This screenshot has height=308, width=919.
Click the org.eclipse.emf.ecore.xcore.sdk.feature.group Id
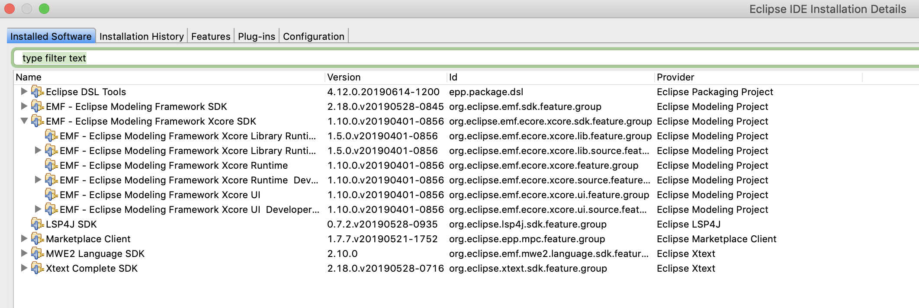[x=550, y=121]
